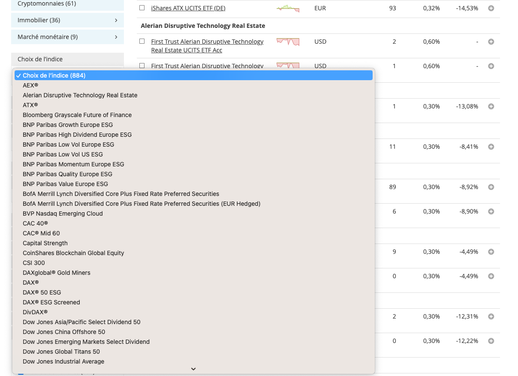The height and width of the screenshot is (376, 518).
Task: Click plus icon in the -12,31% row
Action: [491, 316]
